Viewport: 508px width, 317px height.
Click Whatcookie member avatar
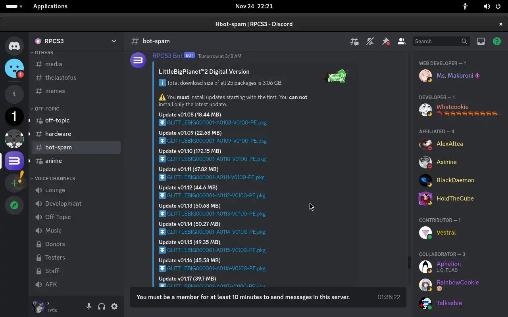[425, 110]
